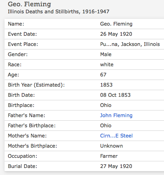Click the Father's Name field label
This screenshot has width=164, height=175.
click(x=27, y=115)
